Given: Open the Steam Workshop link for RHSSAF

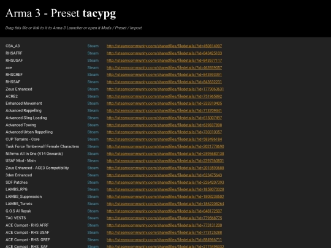Looking at the screenshot, I should 164,82.
